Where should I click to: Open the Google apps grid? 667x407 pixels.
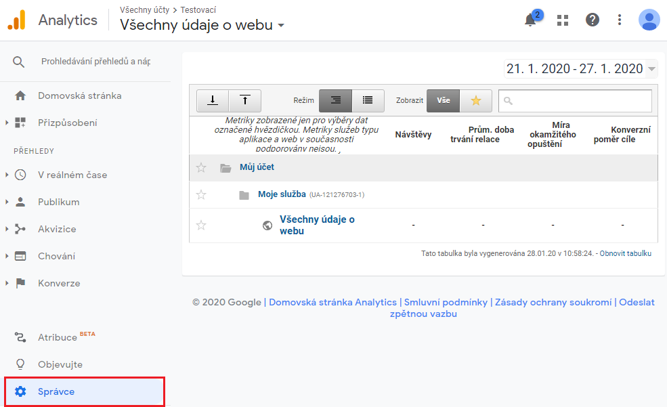[562, 20]
